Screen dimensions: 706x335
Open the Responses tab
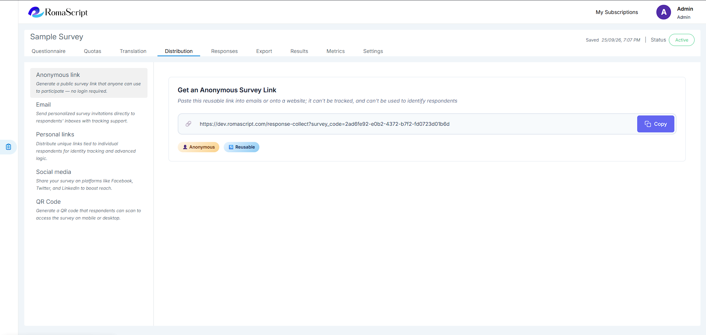[x=224, y=51]
